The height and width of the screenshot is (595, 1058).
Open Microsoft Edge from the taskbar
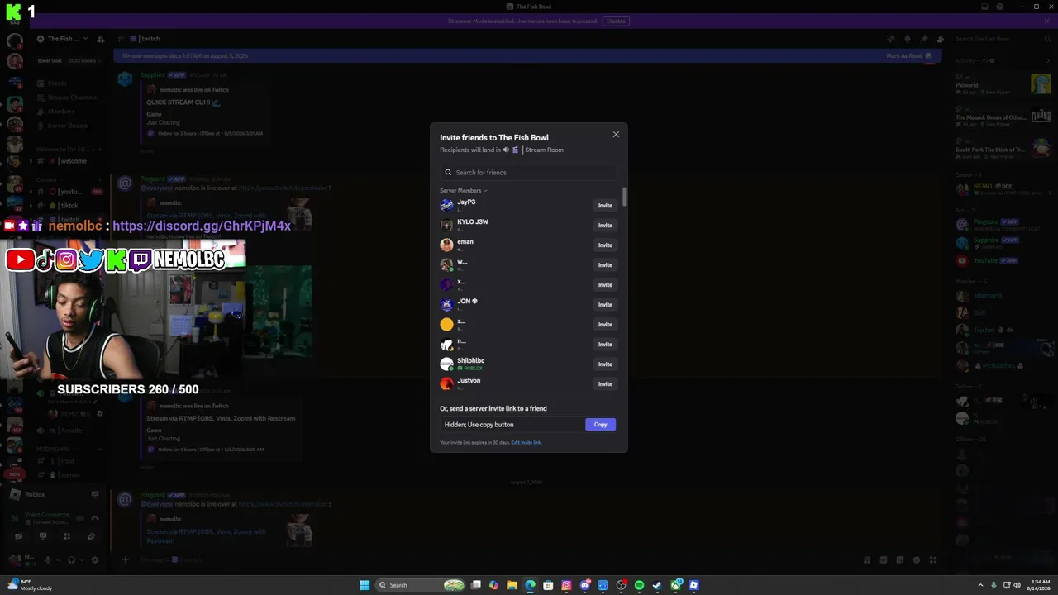pyautogui.click(x=530, y=585)
